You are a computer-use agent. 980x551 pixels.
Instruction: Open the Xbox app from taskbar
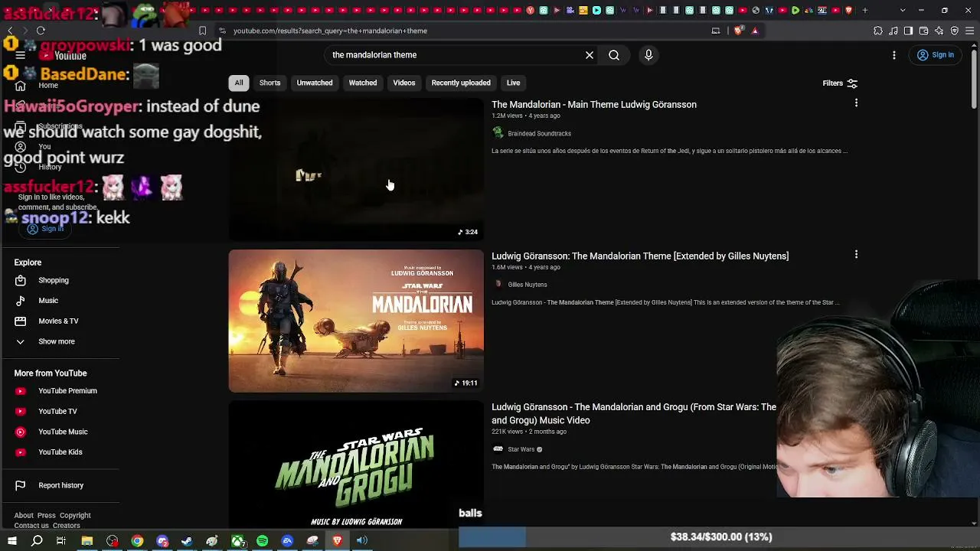coord(238,541)
